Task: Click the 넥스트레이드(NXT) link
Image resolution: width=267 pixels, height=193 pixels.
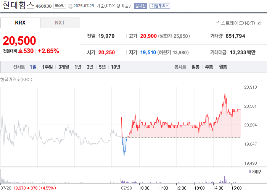Action: [235, 23]
